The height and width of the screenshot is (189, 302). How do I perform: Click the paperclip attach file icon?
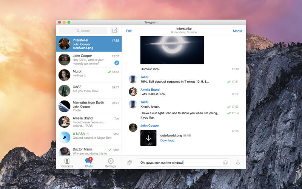tap(129, 163)
